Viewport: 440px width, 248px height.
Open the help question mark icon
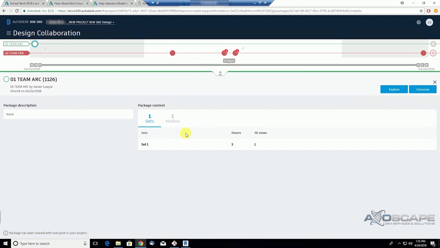418,22
